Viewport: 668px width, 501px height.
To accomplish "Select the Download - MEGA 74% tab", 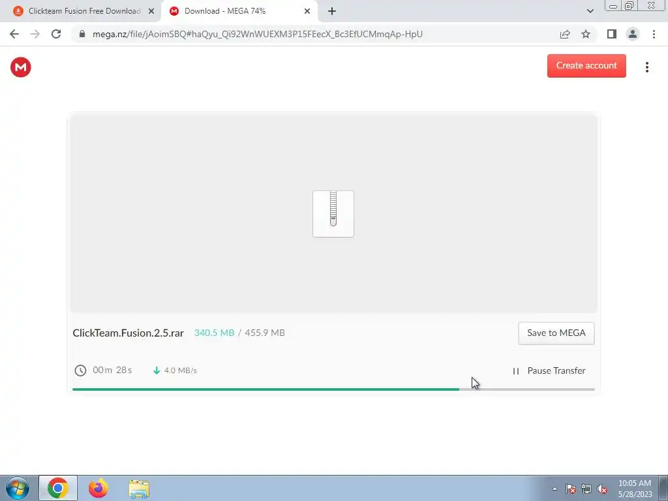I will point(239,11).
